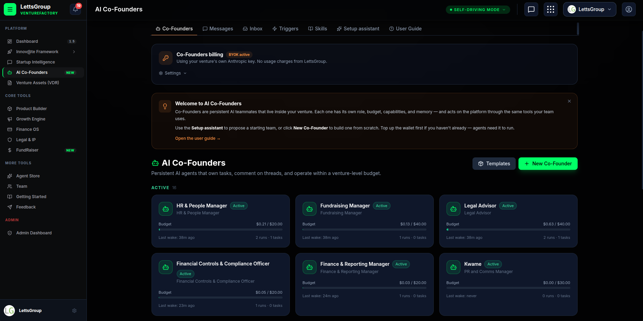Click the Financial Controls & Compliance Officer robot icon

click(166, 267)
